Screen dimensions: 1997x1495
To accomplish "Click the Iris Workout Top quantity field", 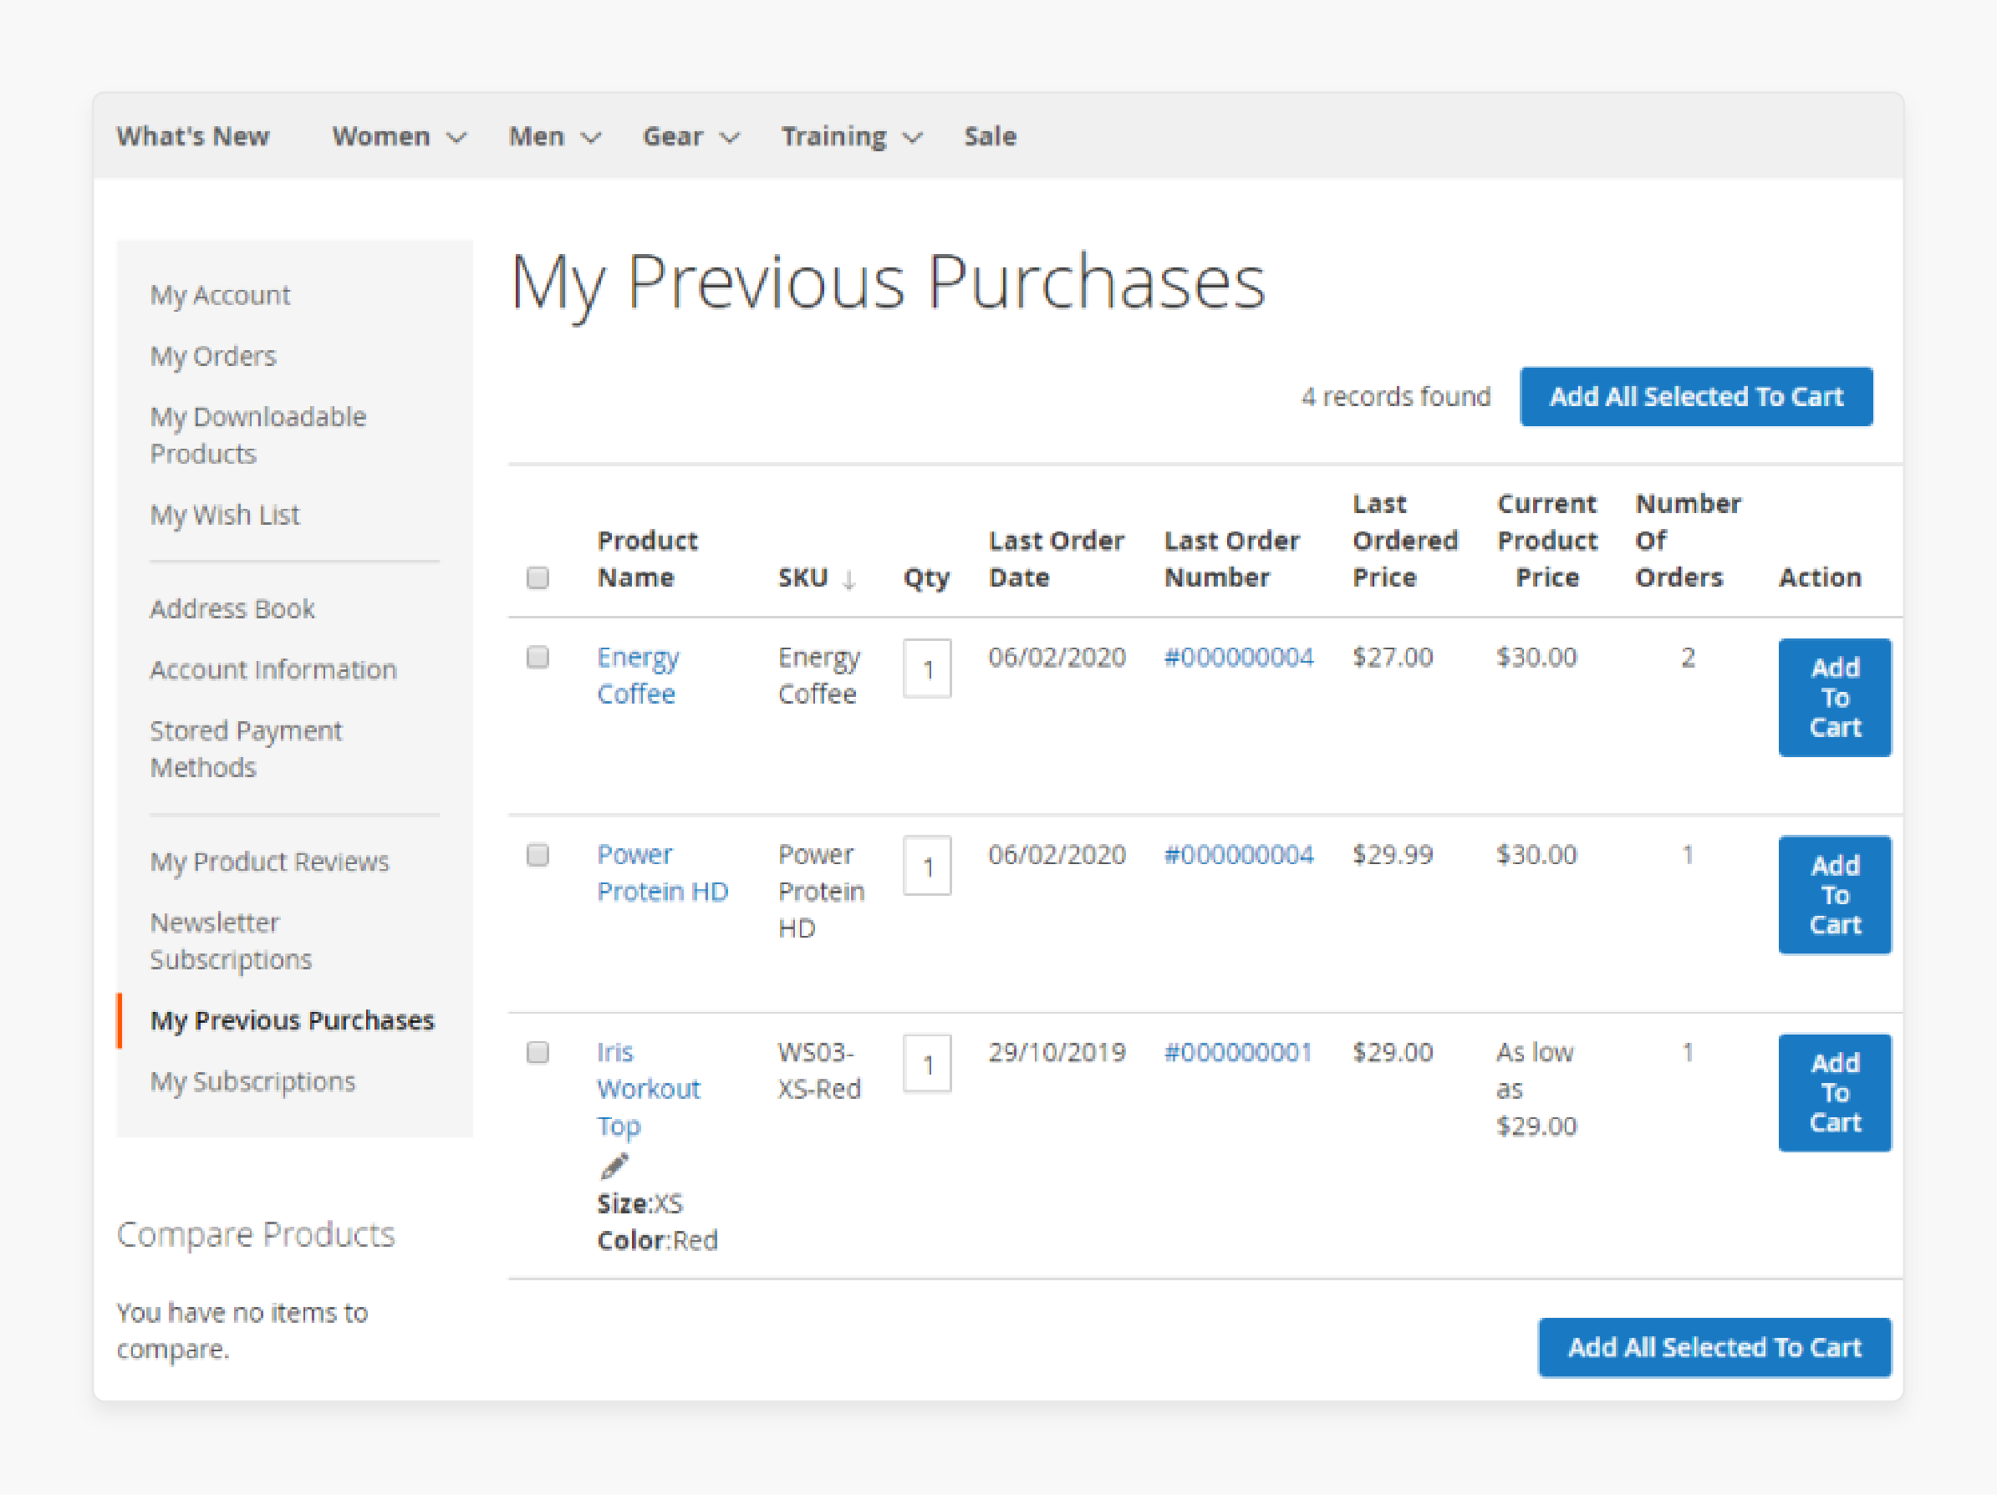I will click(x=927, y=1065).
